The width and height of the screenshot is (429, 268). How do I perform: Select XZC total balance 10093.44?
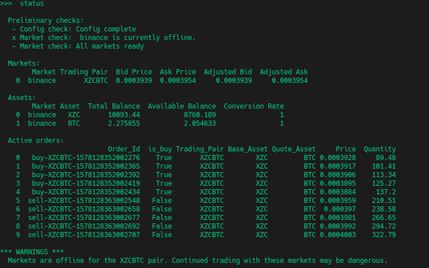coord(124,115)
